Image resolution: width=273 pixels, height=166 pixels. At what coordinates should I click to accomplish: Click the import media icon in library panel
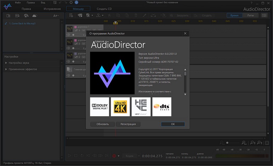(9, 16)
